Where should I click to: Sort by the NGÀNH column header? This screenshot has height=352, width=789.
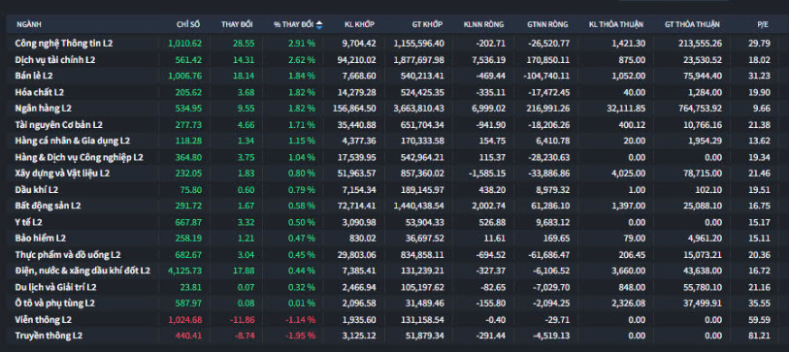click(29, 24)
